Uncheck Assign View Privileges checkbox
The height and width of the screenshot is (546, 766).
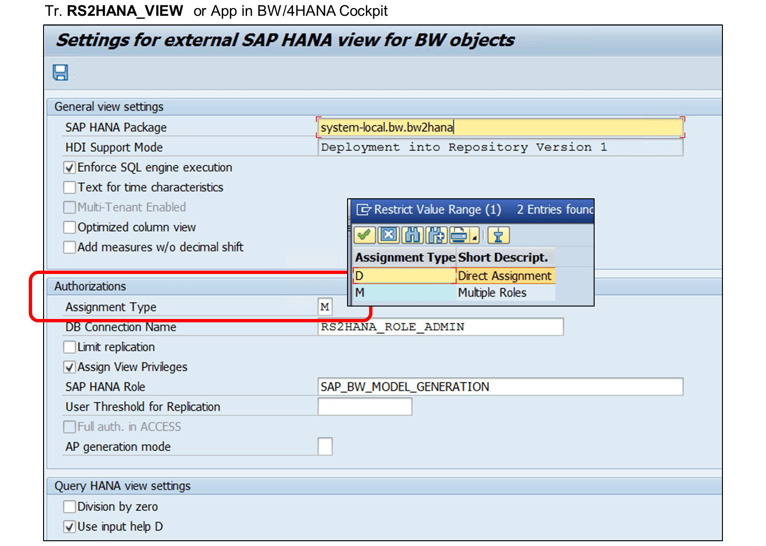tap(70, 367)
